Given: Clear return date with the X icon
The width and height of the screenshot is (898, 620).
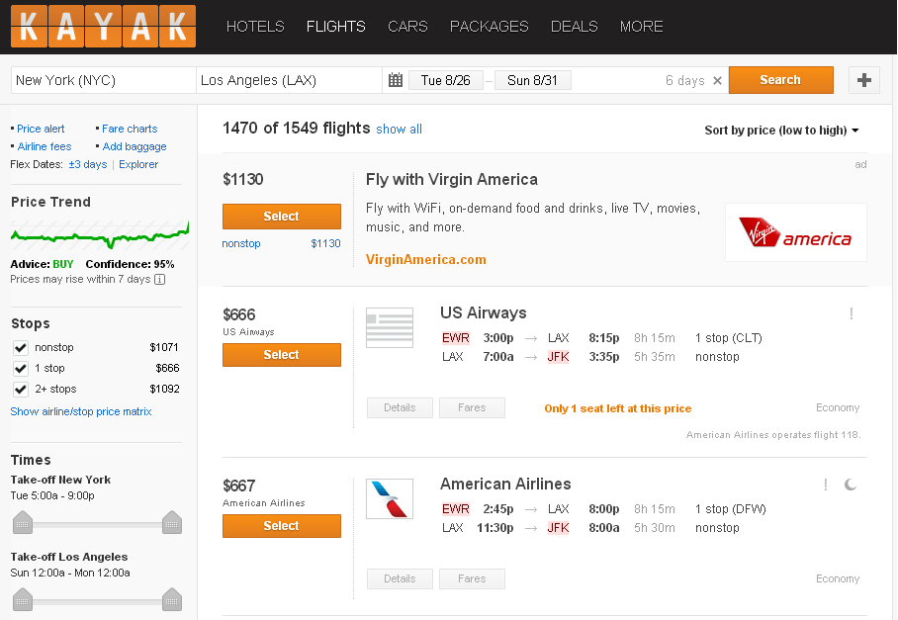Looking at the screenshot, I should pyautogui.click(x=717, y=81).
